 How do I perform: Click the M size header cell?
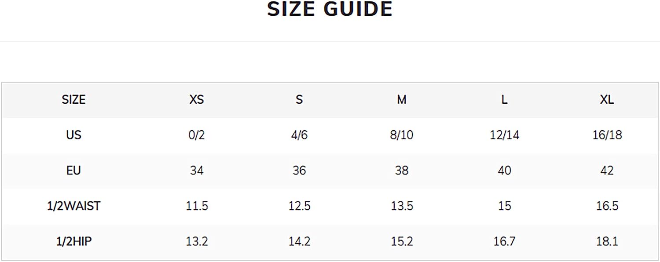[x=402, y=100]
